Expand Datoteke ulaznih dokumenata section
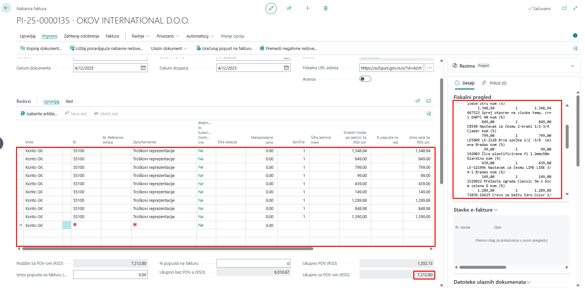Viewport: 585px width, 288px height. pos(492,282)
